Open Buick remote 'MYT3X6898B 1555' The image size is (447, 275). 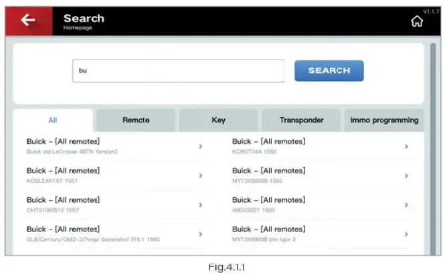click(322, 175)
